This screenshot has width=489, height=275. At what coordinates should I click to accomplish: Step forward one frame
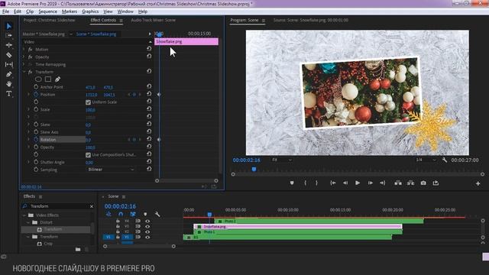click(x=370, y=183)
